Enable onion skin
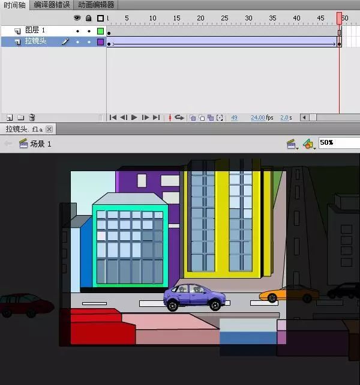The width and height of the screenshot is (360, 385). click(x=193, y=118)
